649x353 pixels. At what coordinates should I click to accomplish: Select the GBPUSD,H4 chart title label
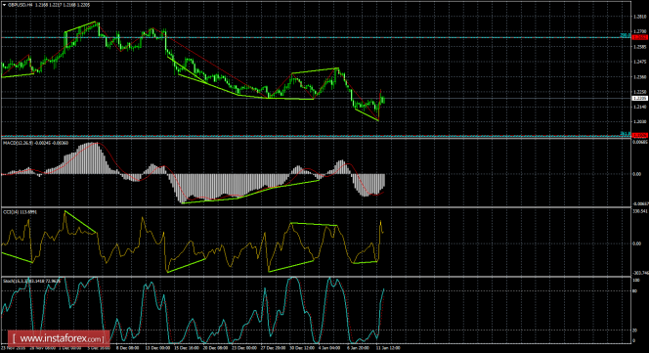click(x=17, y=5)
